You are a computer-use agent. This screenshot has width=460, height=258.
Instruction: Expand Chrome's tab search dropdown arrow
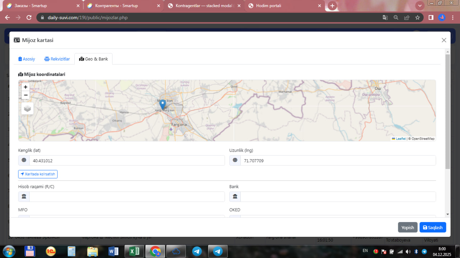(x=420, y=6)
